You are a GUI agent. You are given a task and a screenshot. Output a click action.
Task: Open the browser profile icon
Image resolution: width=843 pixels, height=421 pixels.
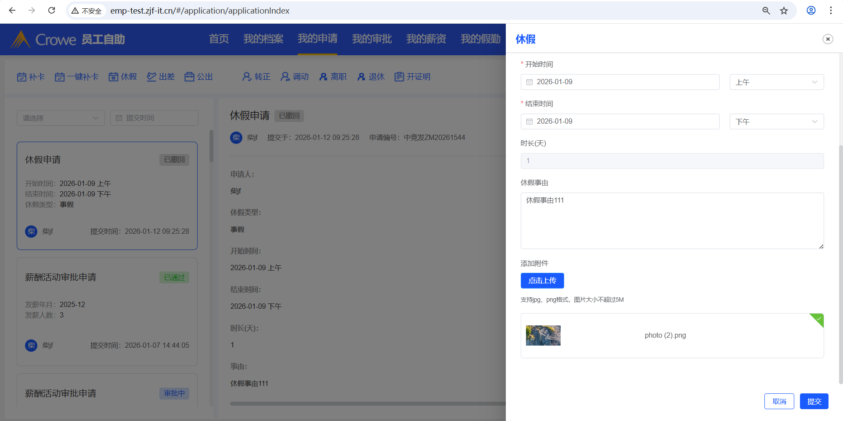811,11
